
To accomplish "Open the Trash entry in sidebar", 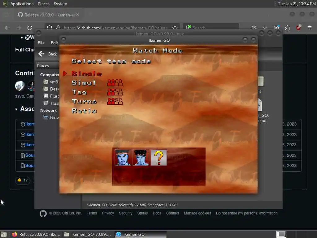I will click(x=51, y=103).
